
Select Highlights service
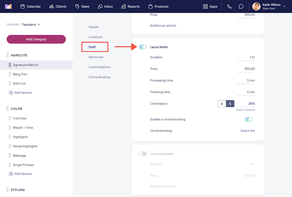(20, 137)
